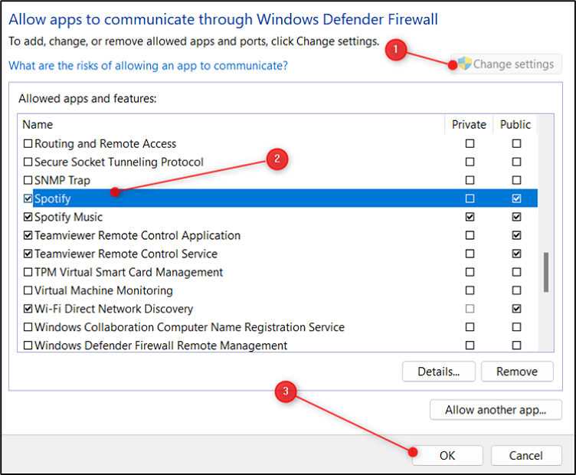
Task: Check Private for Windows Defender Firewall Remote Management
Action: 470,346
